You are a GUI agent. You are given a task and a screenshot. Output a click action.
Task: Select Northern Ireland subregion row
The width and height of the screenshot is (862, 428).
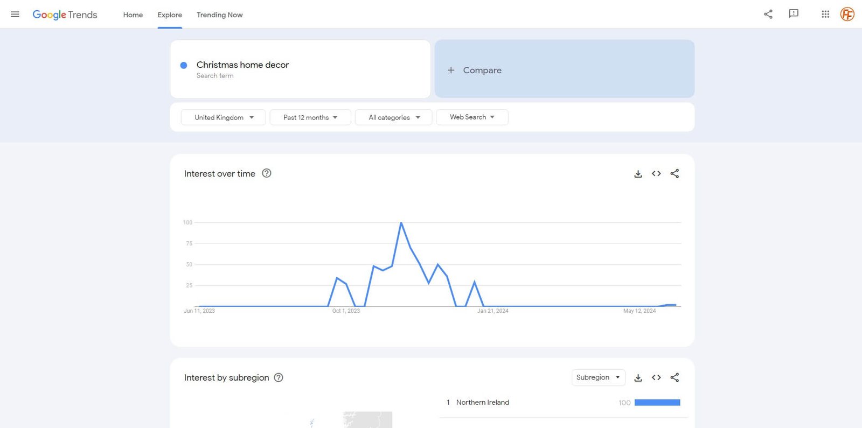tap(564, 403)
